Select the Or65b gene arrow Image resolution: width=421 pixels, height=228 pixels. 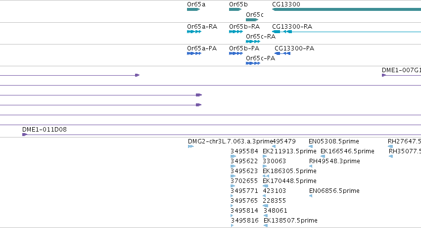pos(235,9)
